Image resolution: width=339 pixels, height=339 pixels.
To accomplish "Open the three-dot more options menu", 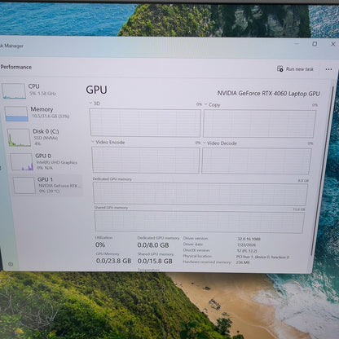I will [328, 69].
